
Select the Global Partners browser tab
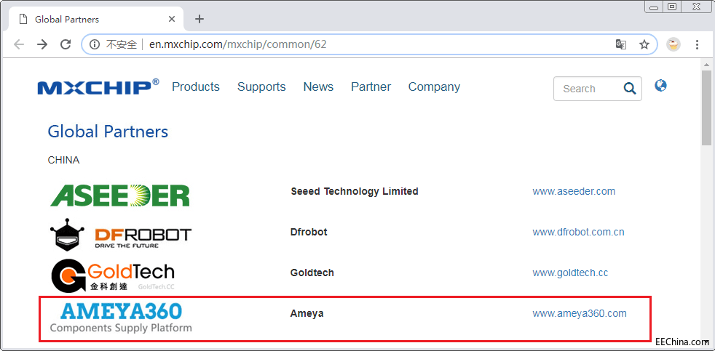click(96, 19)
